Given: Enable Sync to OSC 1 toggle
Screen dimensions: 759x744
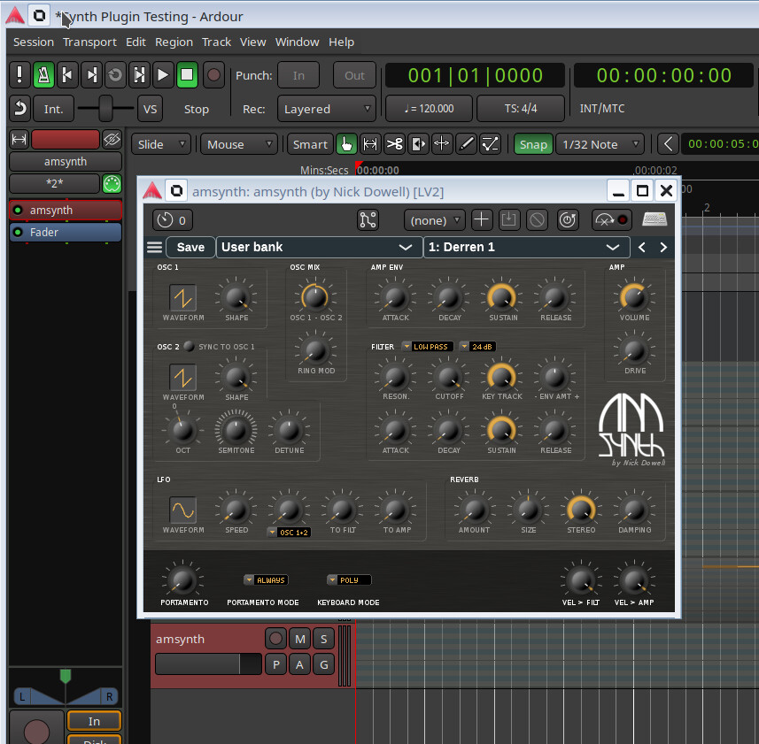Looking at the screenshot, I should (190, 347).
